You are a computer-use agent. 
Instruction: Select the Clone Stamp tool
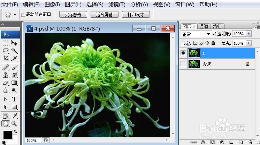click(x=6, y=75)
